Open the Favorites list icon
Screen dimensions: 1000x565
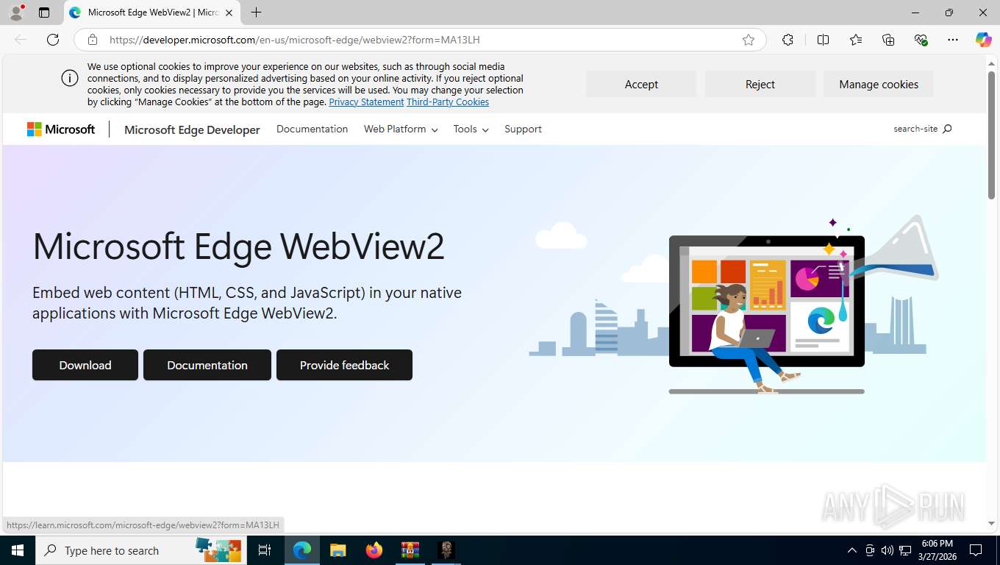[x=856, y=40]
